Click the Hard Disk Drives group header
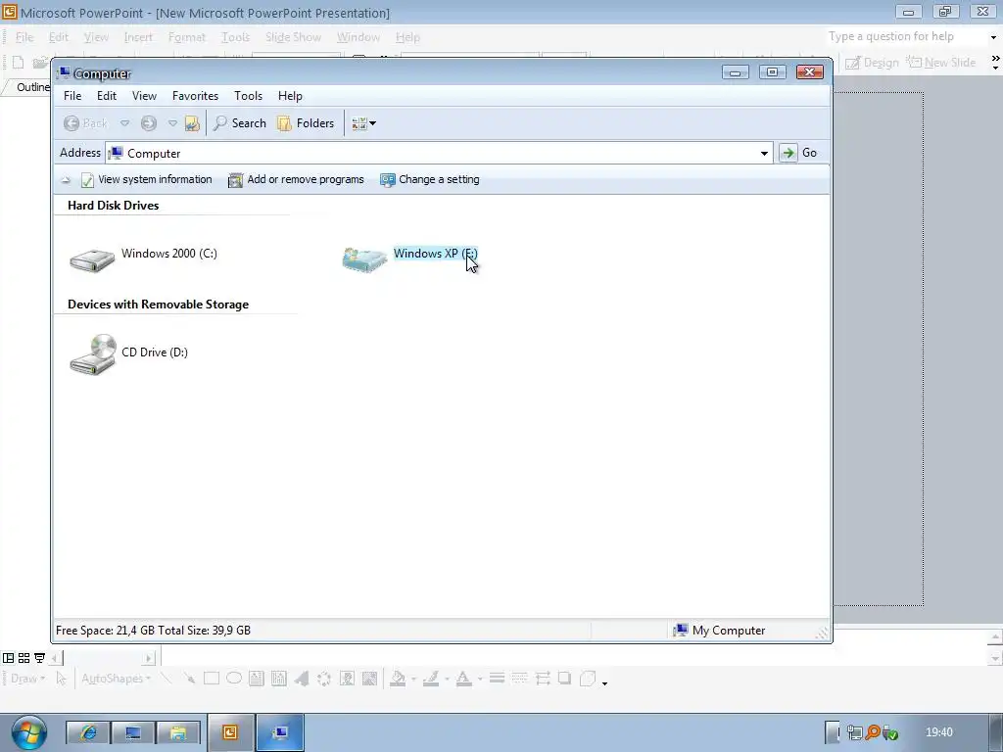1003x752 pixels. tap(114, 206)
